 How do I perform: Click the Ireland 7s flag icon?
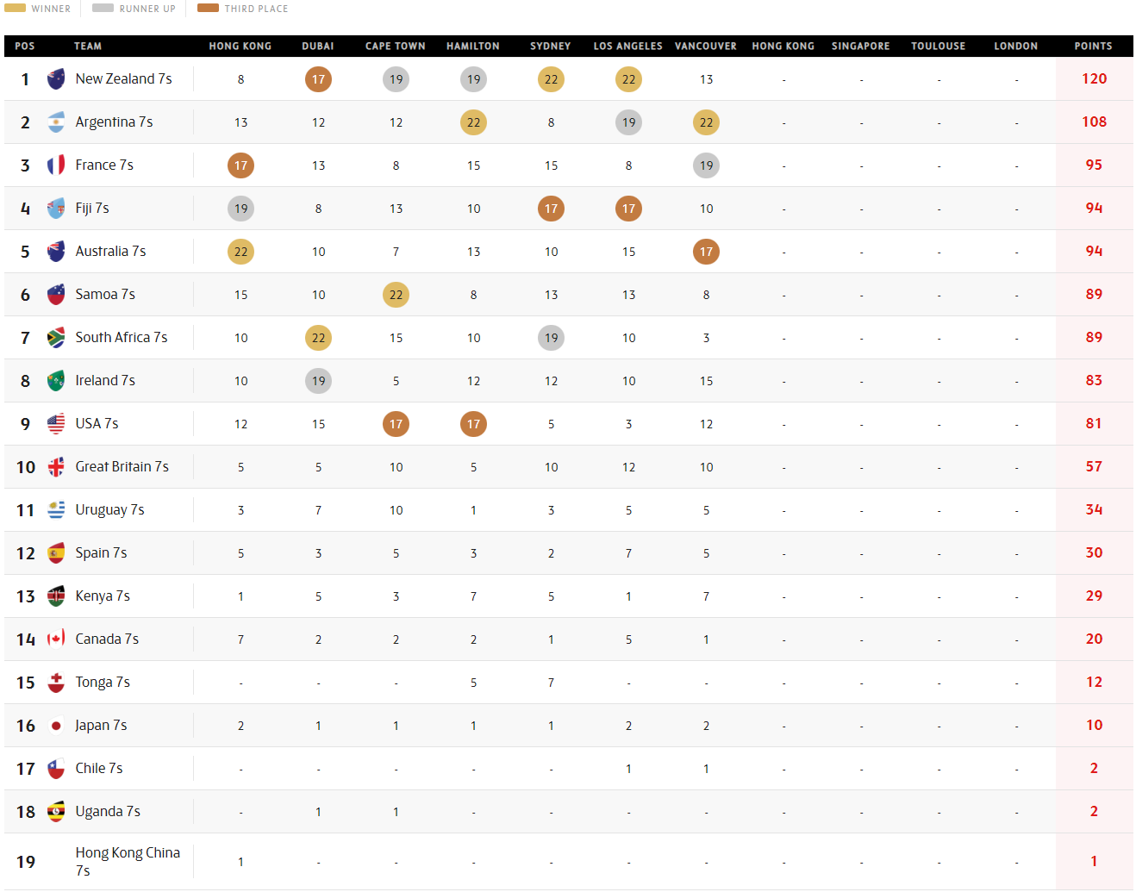(x=56, y=381)
